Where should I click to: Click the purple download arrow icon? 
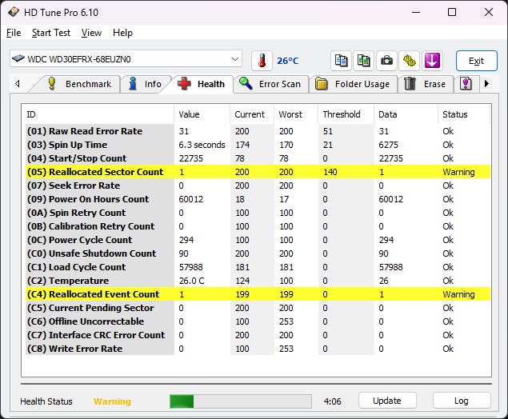point(432,61)
